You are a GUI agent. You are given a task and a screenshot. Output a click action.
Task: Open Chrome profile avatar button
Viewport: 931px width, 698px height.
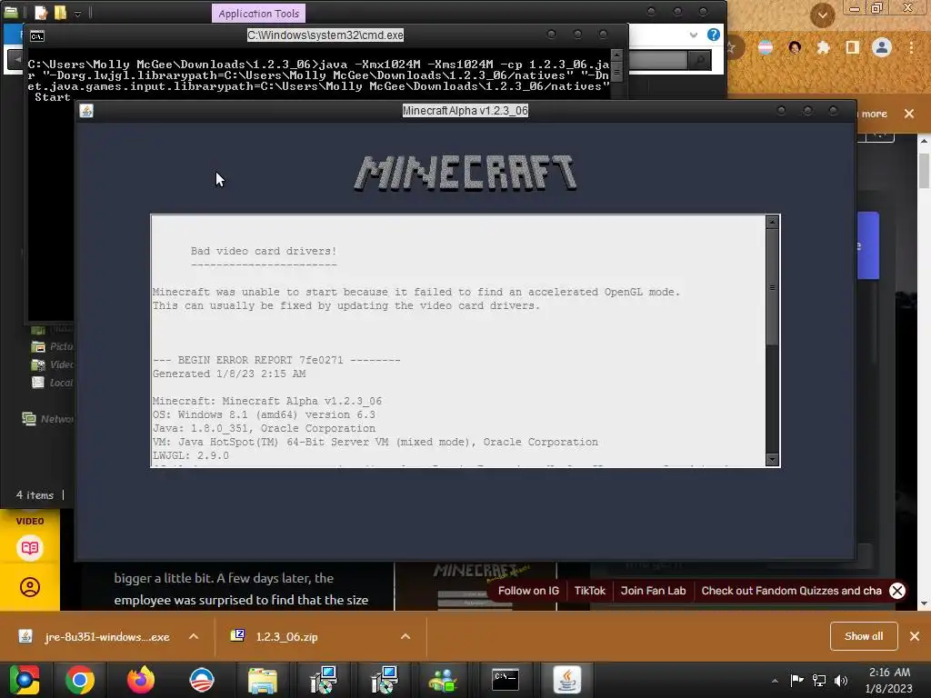pos(882,47)
